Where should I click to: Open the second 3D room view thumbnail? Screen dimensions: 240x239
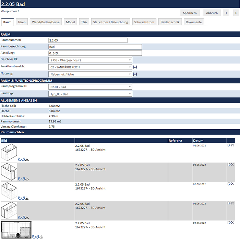tap(9, 172)
